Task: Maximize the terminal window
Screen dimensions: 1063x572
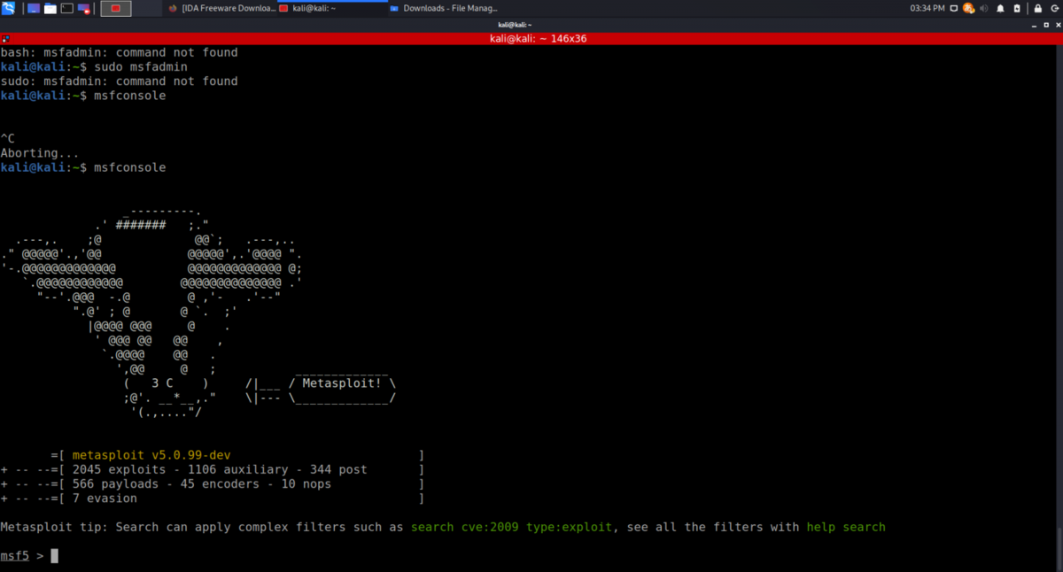Action: [1046, 25]
